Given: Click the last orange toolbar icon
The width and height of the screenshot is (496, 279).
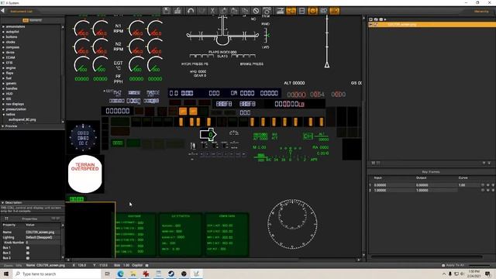Looking at the screenshot, I should (334, 11).
